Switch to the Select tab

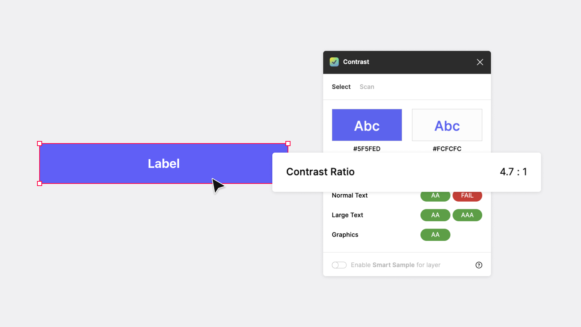coord(341,87)
